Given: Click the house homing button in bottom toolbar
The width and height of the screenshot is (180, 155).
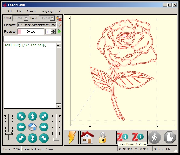Looking at the screenshot, I should tap(87, 137).
